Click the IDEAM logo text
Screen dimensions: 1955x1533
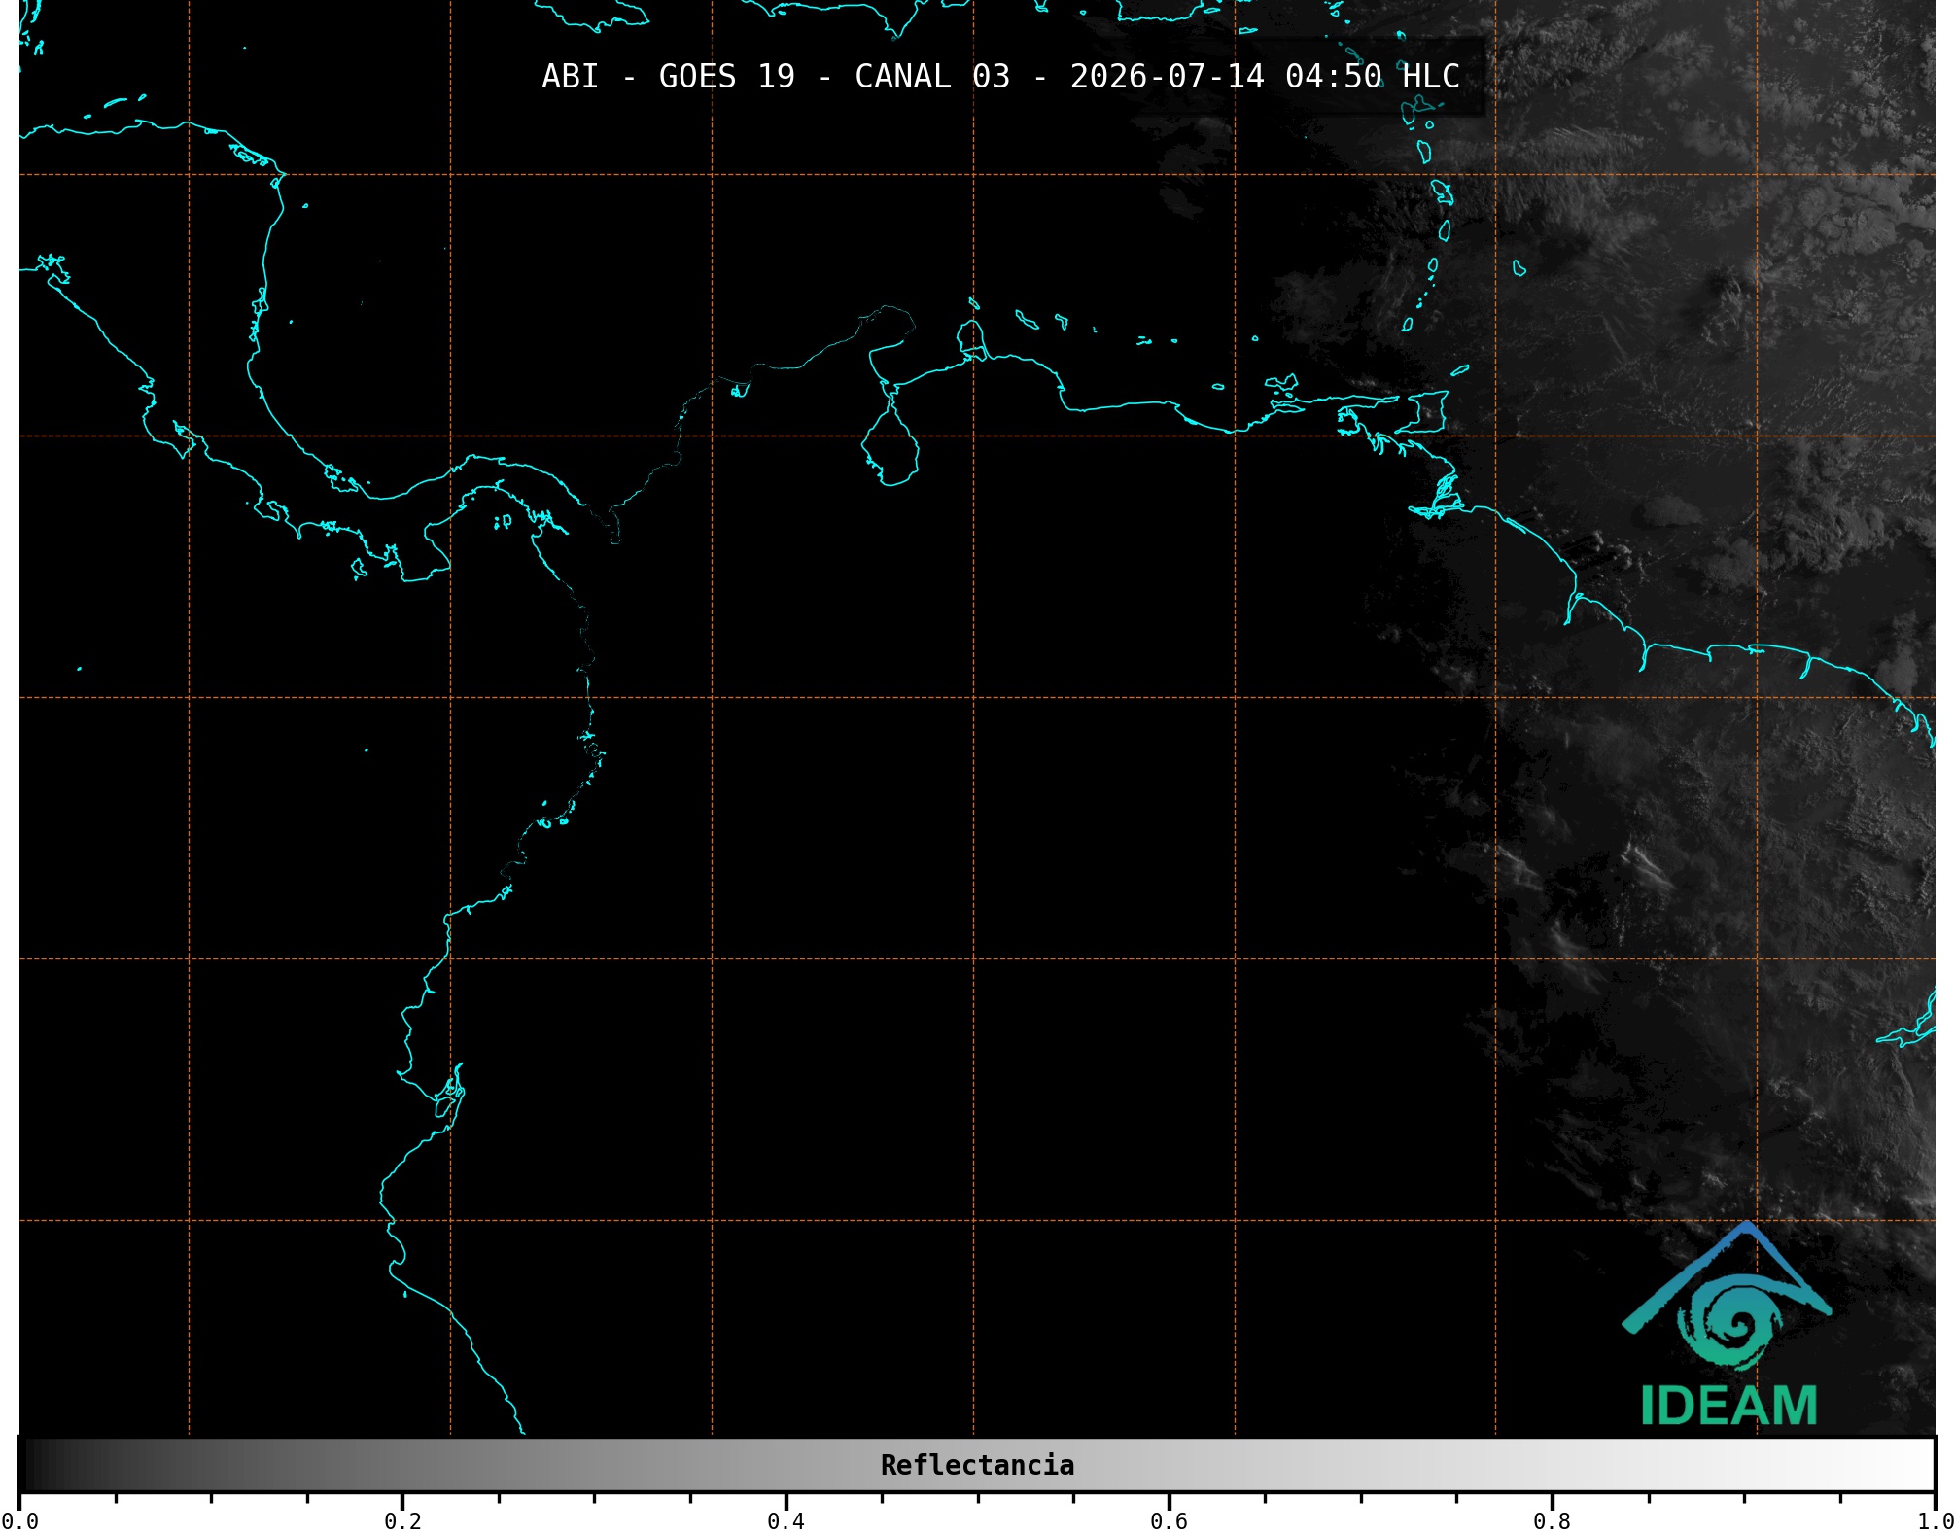(x=1728, y=1406)
